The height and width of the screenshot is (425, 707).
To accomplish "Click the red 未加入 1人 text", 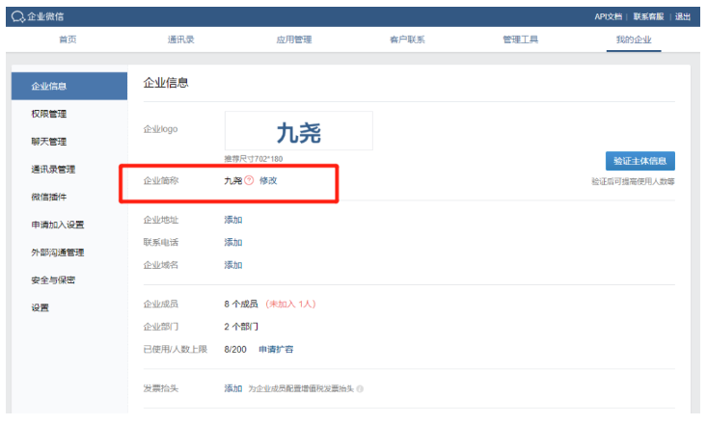I will 290,305.
